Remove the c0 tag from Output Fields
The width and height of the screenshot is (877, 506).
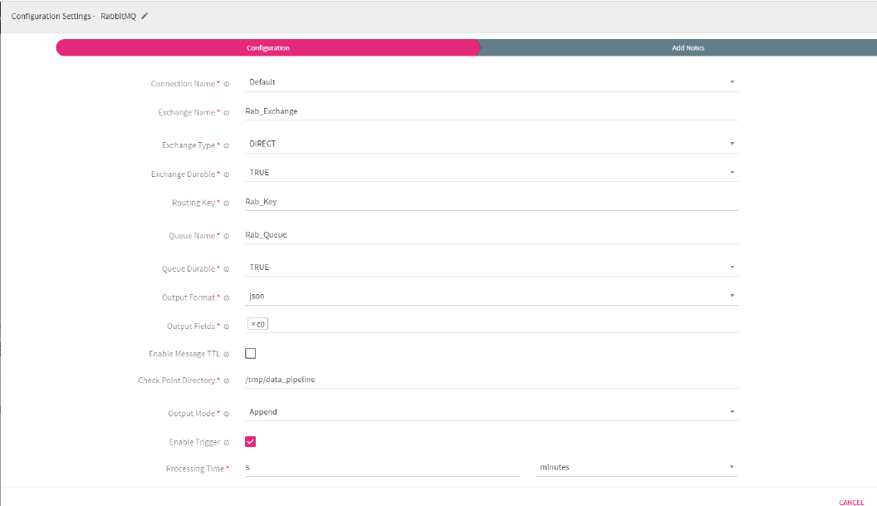(253, 324)
